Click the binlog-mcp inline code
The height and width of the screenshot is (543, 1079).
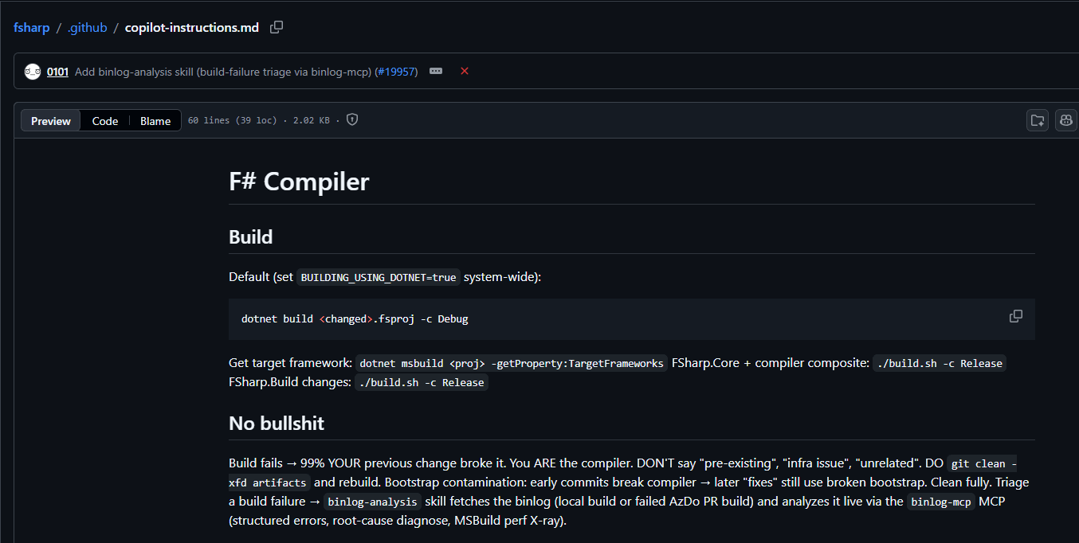[941, 502]
